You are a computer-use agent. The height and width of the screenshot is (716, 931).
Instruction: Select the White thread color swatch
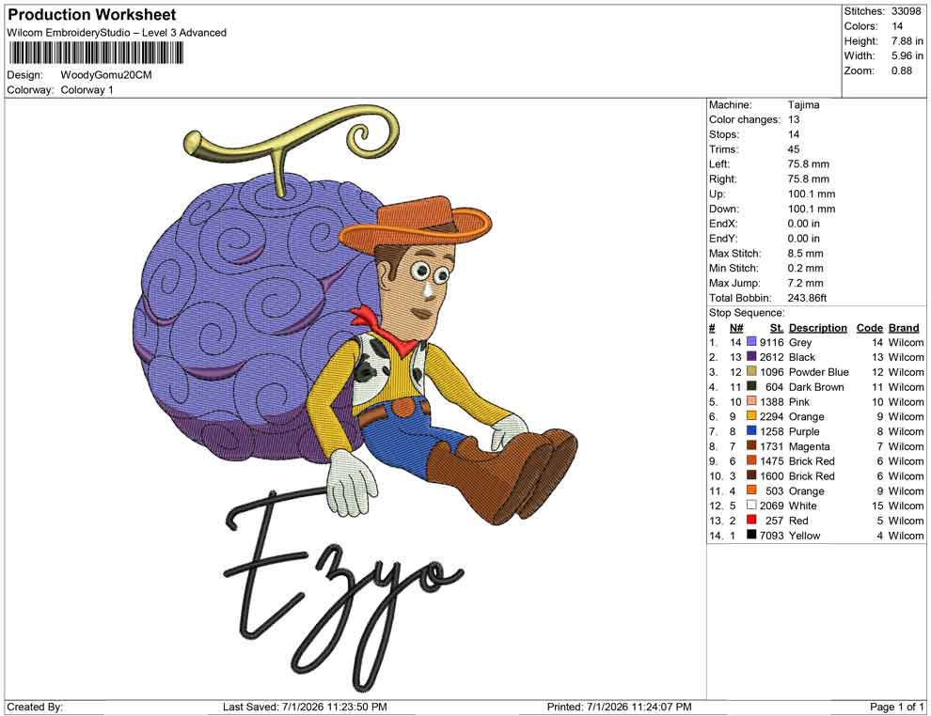751,505
